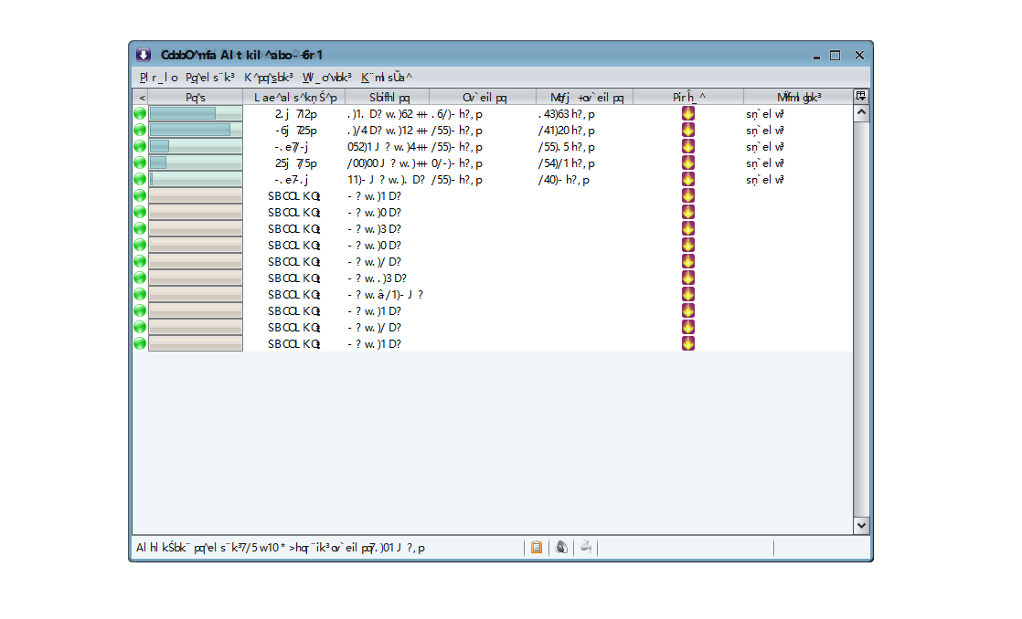This screenshot has width=1022, height=619.
Task: Click the purple download arrow in the first row
Action: pyautogui.click(x=688, y=113)
